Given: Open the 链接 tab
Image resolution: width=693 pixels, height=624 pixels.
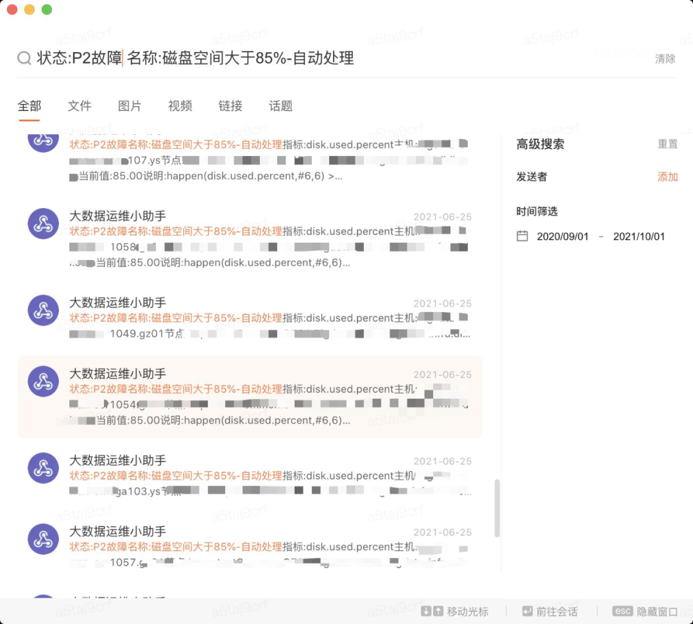Looking at the screenshot, I should (230, 106).
